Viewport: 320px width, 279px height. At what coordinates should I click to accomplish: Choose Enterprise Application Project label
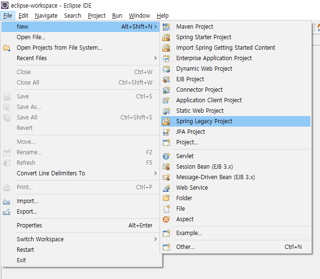pyautogui.click(x=214, y=58)
